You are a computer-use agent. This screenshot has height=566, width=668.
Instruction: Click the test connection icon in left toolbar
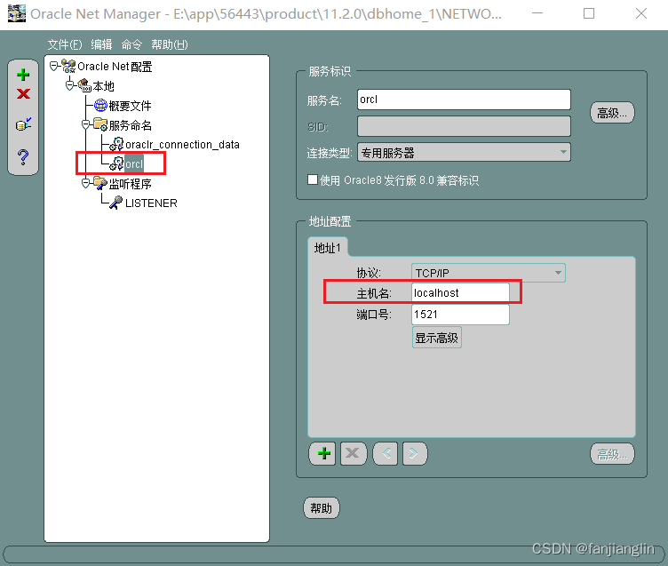pyautogui.click(x=23, y=124)
